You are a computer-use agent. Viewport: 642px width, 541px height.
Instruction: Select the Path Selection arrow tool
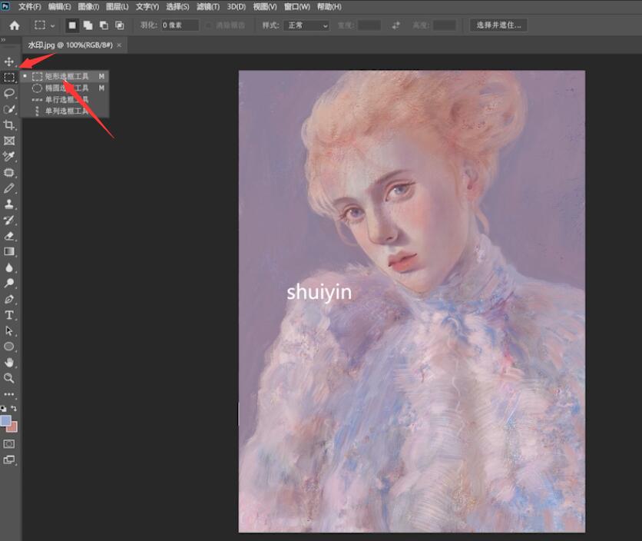pyautogui.click(x=9, y=330)
